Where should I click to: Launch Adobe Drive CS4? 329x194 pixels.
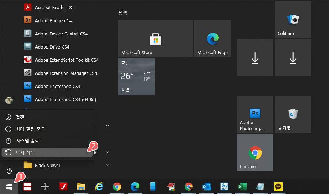(46, 47)
